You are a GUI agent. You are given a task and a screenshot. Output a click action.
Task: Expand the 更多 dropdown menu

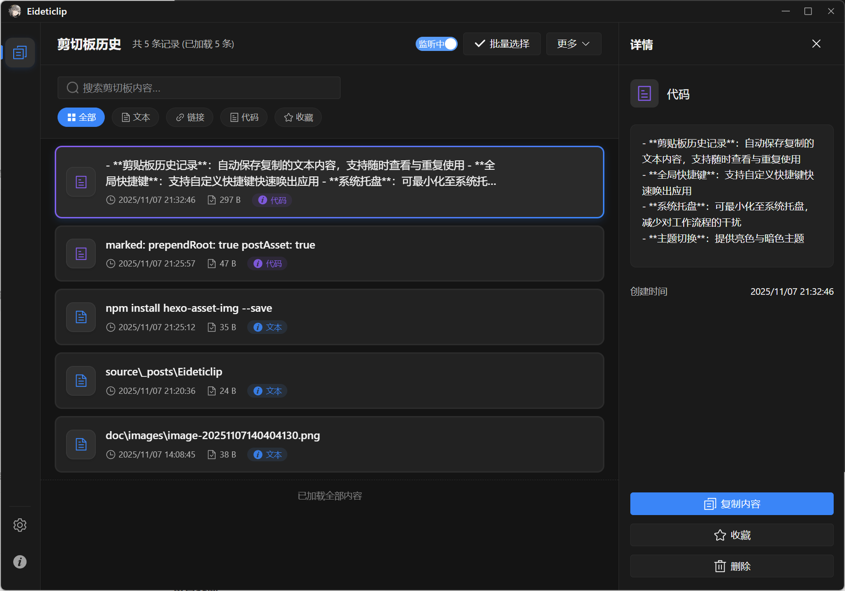click(x=574, y=44)
